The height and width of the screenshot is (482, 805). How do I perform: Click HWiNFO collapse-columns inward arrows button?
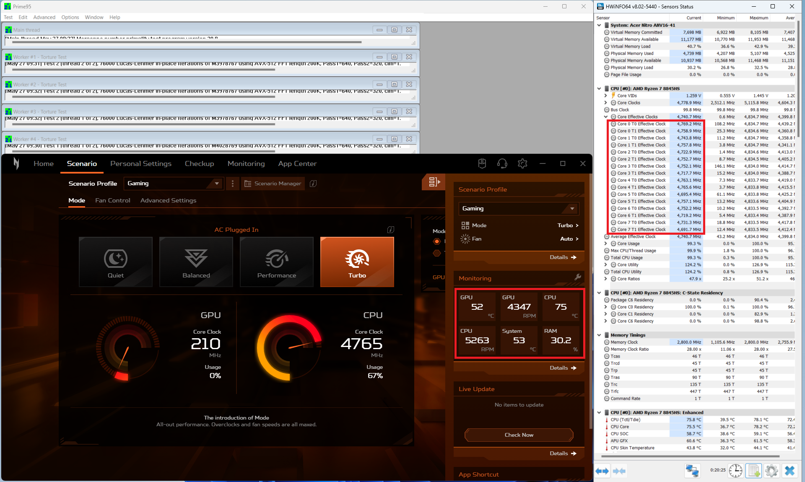pos(619,471)
